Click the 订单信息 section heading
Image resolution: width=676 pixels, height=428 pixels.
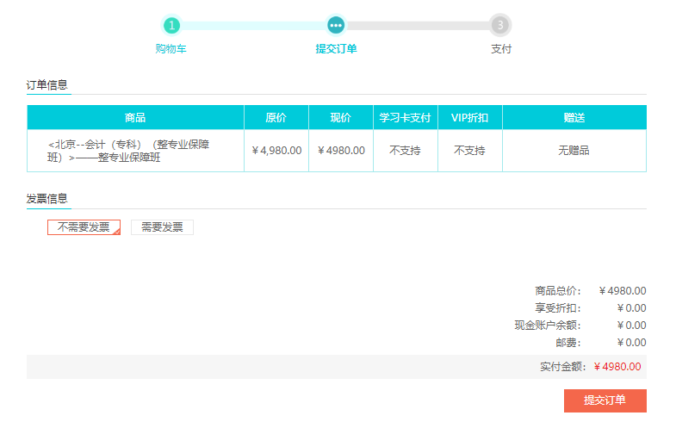click(x=47, y=85)
